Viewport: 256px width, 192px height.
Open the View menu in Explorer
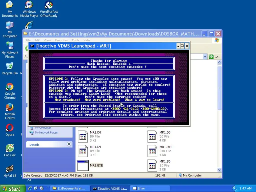47,40
